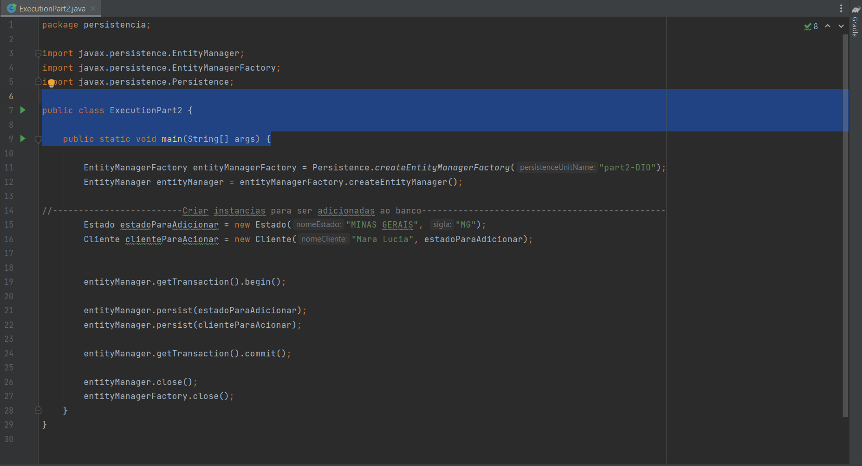The height and width of the screenshot is (466, 862).
Task: Run class ExecutionPart2 from gutter icon
Action: click(23, 110)
